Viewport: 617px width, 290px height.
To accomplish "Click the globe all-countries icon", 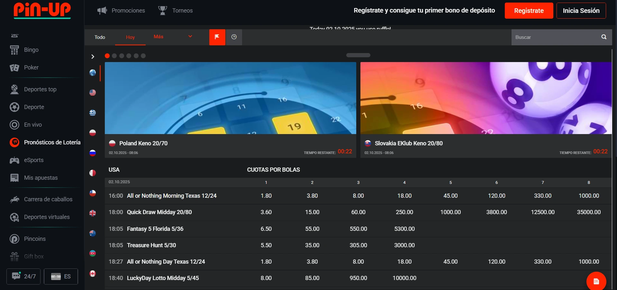I will (x=93, y=73).
